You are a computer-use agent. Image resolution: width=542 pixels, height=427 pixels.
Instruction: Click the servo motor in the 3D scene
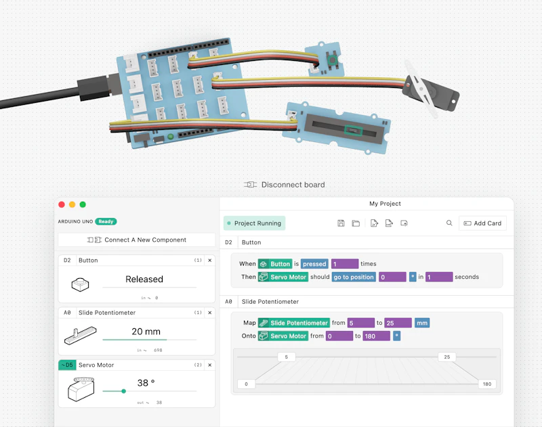[x=431, y=91]
